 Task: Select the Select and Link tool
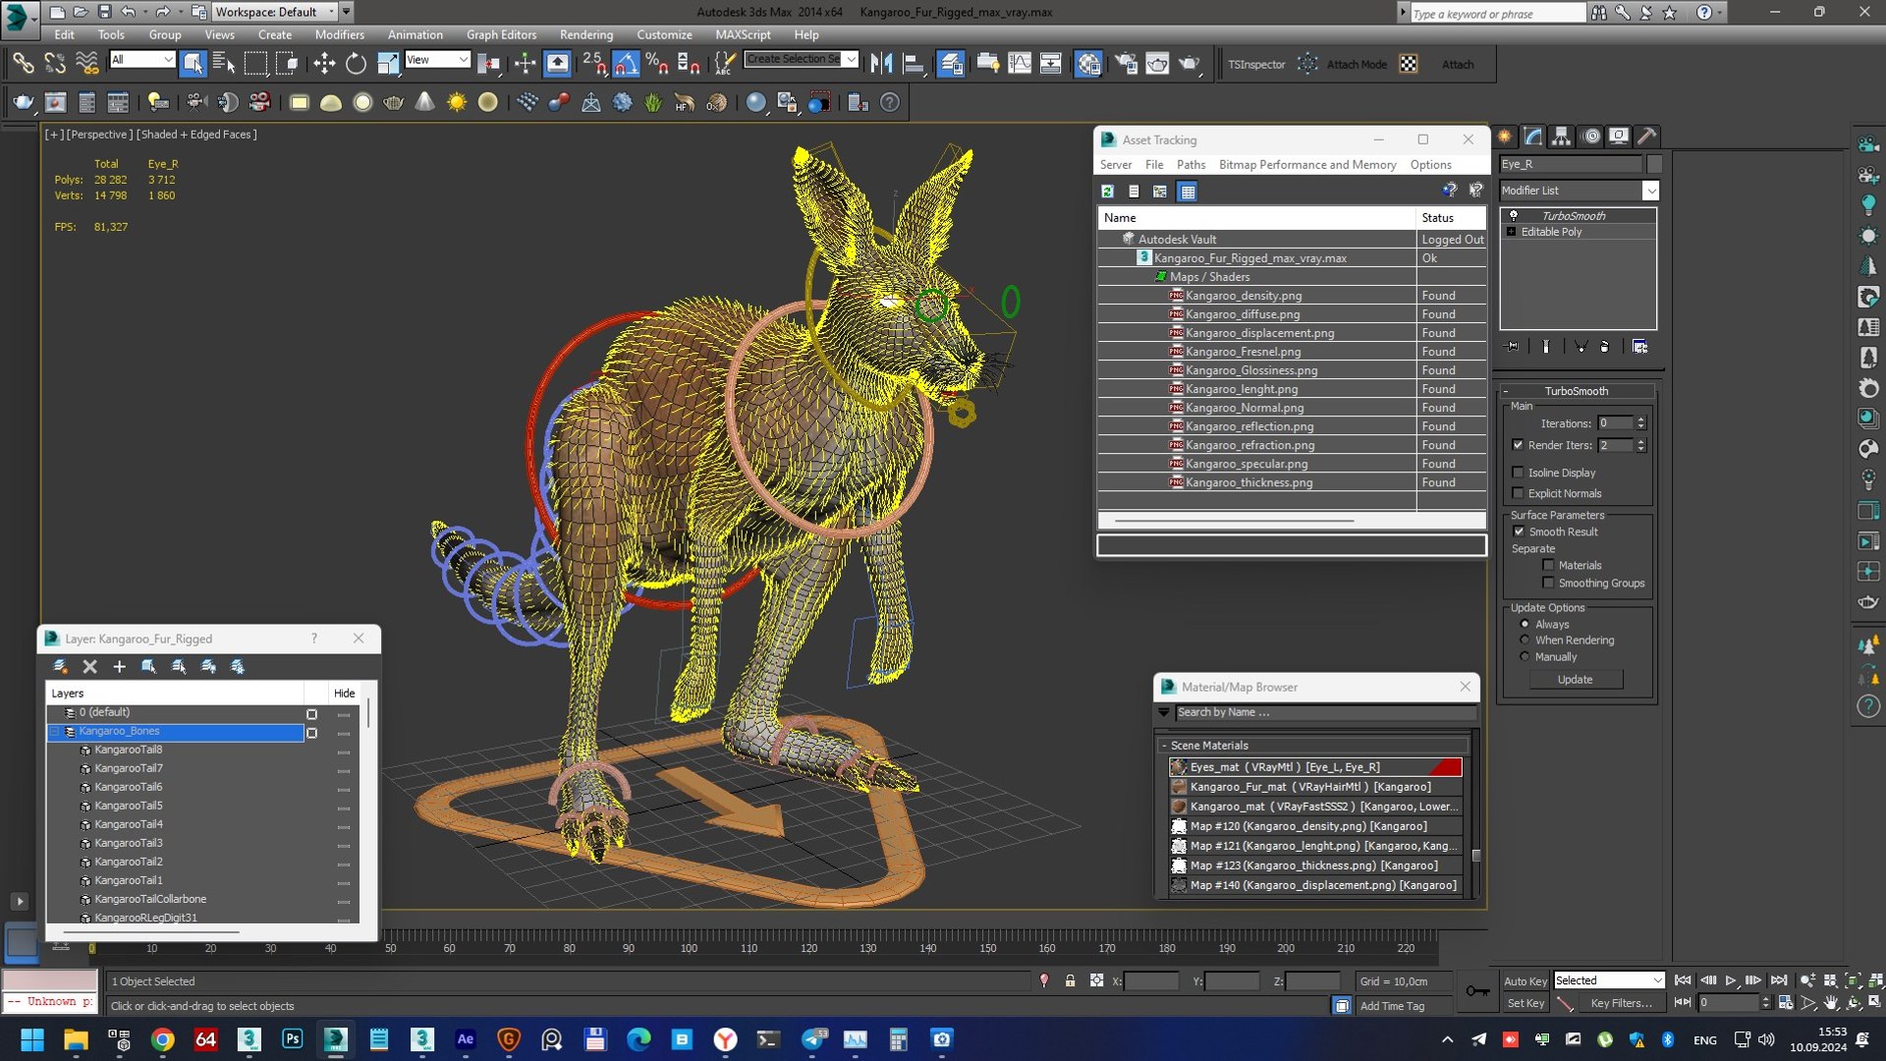click(23, 64)
